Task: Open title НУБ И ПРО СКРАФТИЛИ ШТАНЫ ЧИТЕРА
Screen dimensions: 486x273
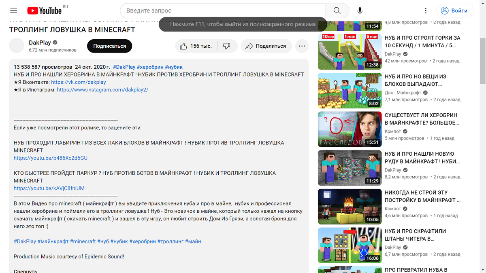Action: [415, 235]
